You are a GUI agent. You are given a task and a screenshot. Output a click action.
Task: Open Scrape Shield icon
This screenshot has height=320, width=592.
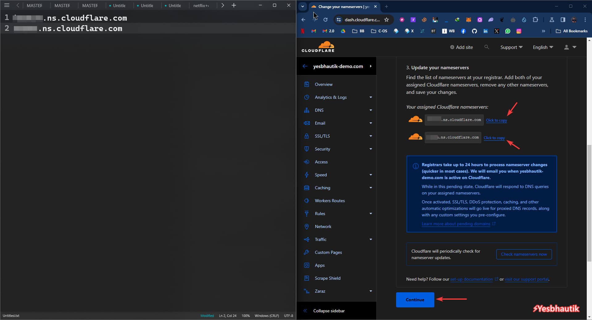click(306, 278)
